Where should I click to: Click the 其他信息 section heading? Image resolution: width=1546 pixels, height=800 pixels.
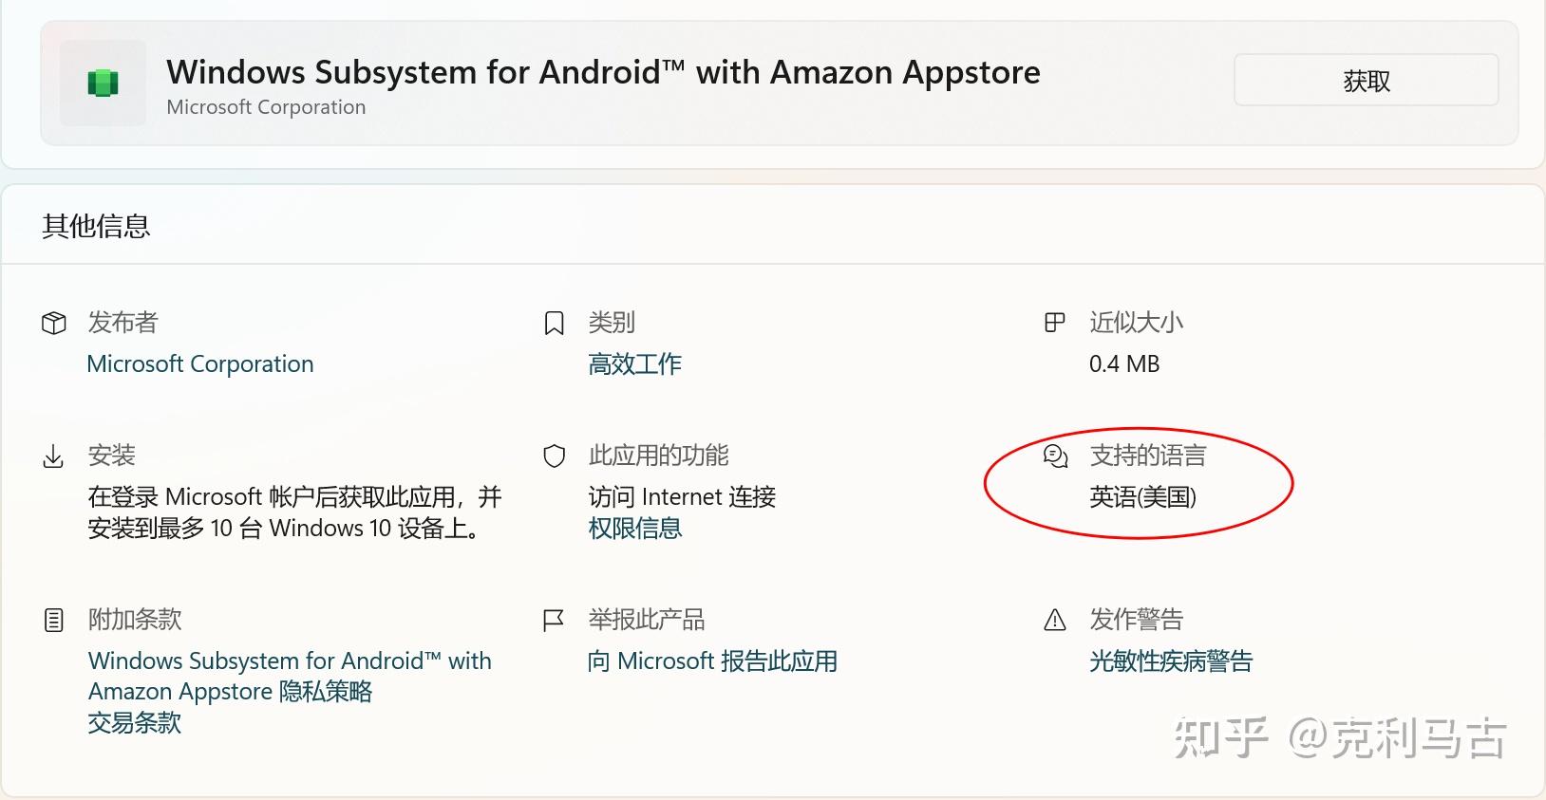[x=96, y=227]
